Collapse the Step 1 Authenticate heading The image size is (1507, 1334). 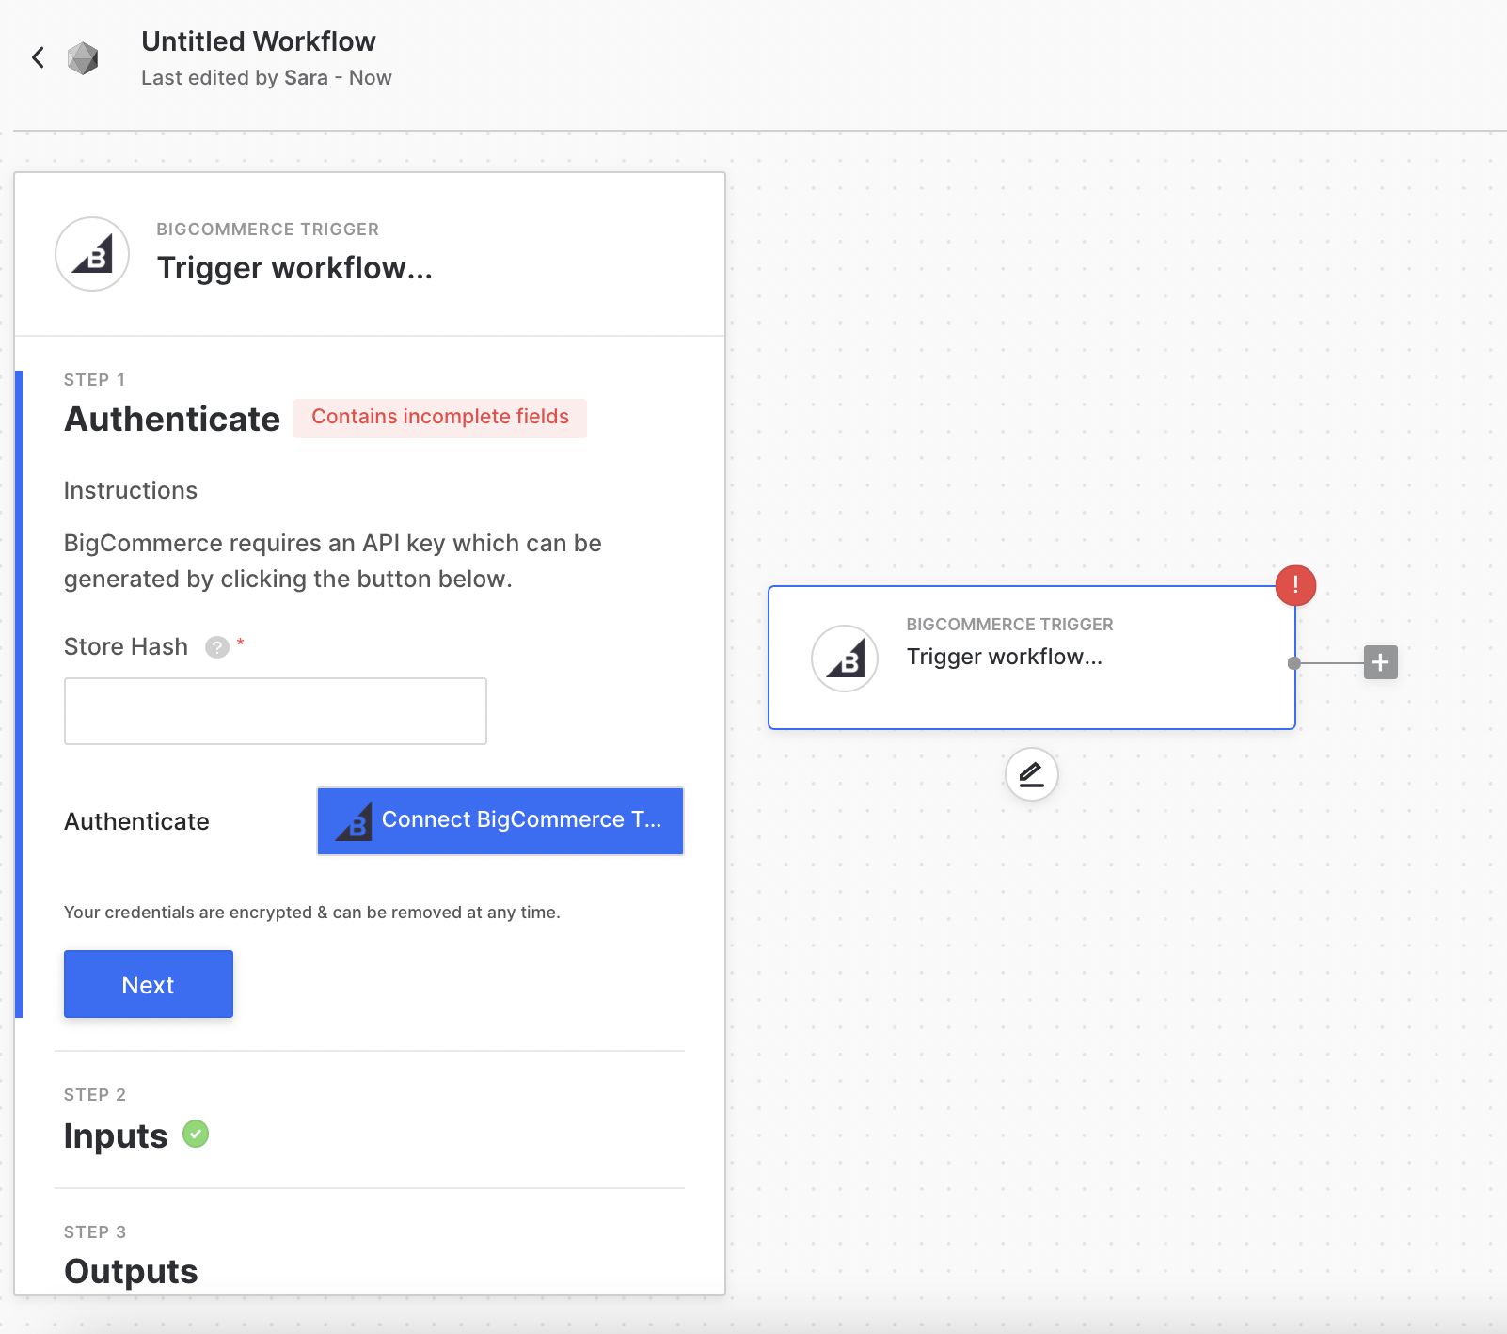tap(172, 419)
